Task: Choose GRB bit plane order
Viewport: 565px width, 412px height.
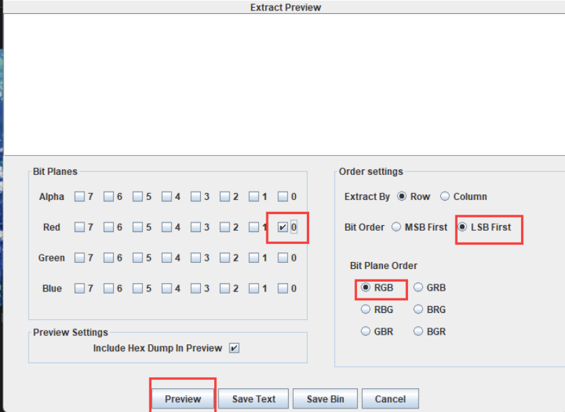Action: tap(419, 287)
